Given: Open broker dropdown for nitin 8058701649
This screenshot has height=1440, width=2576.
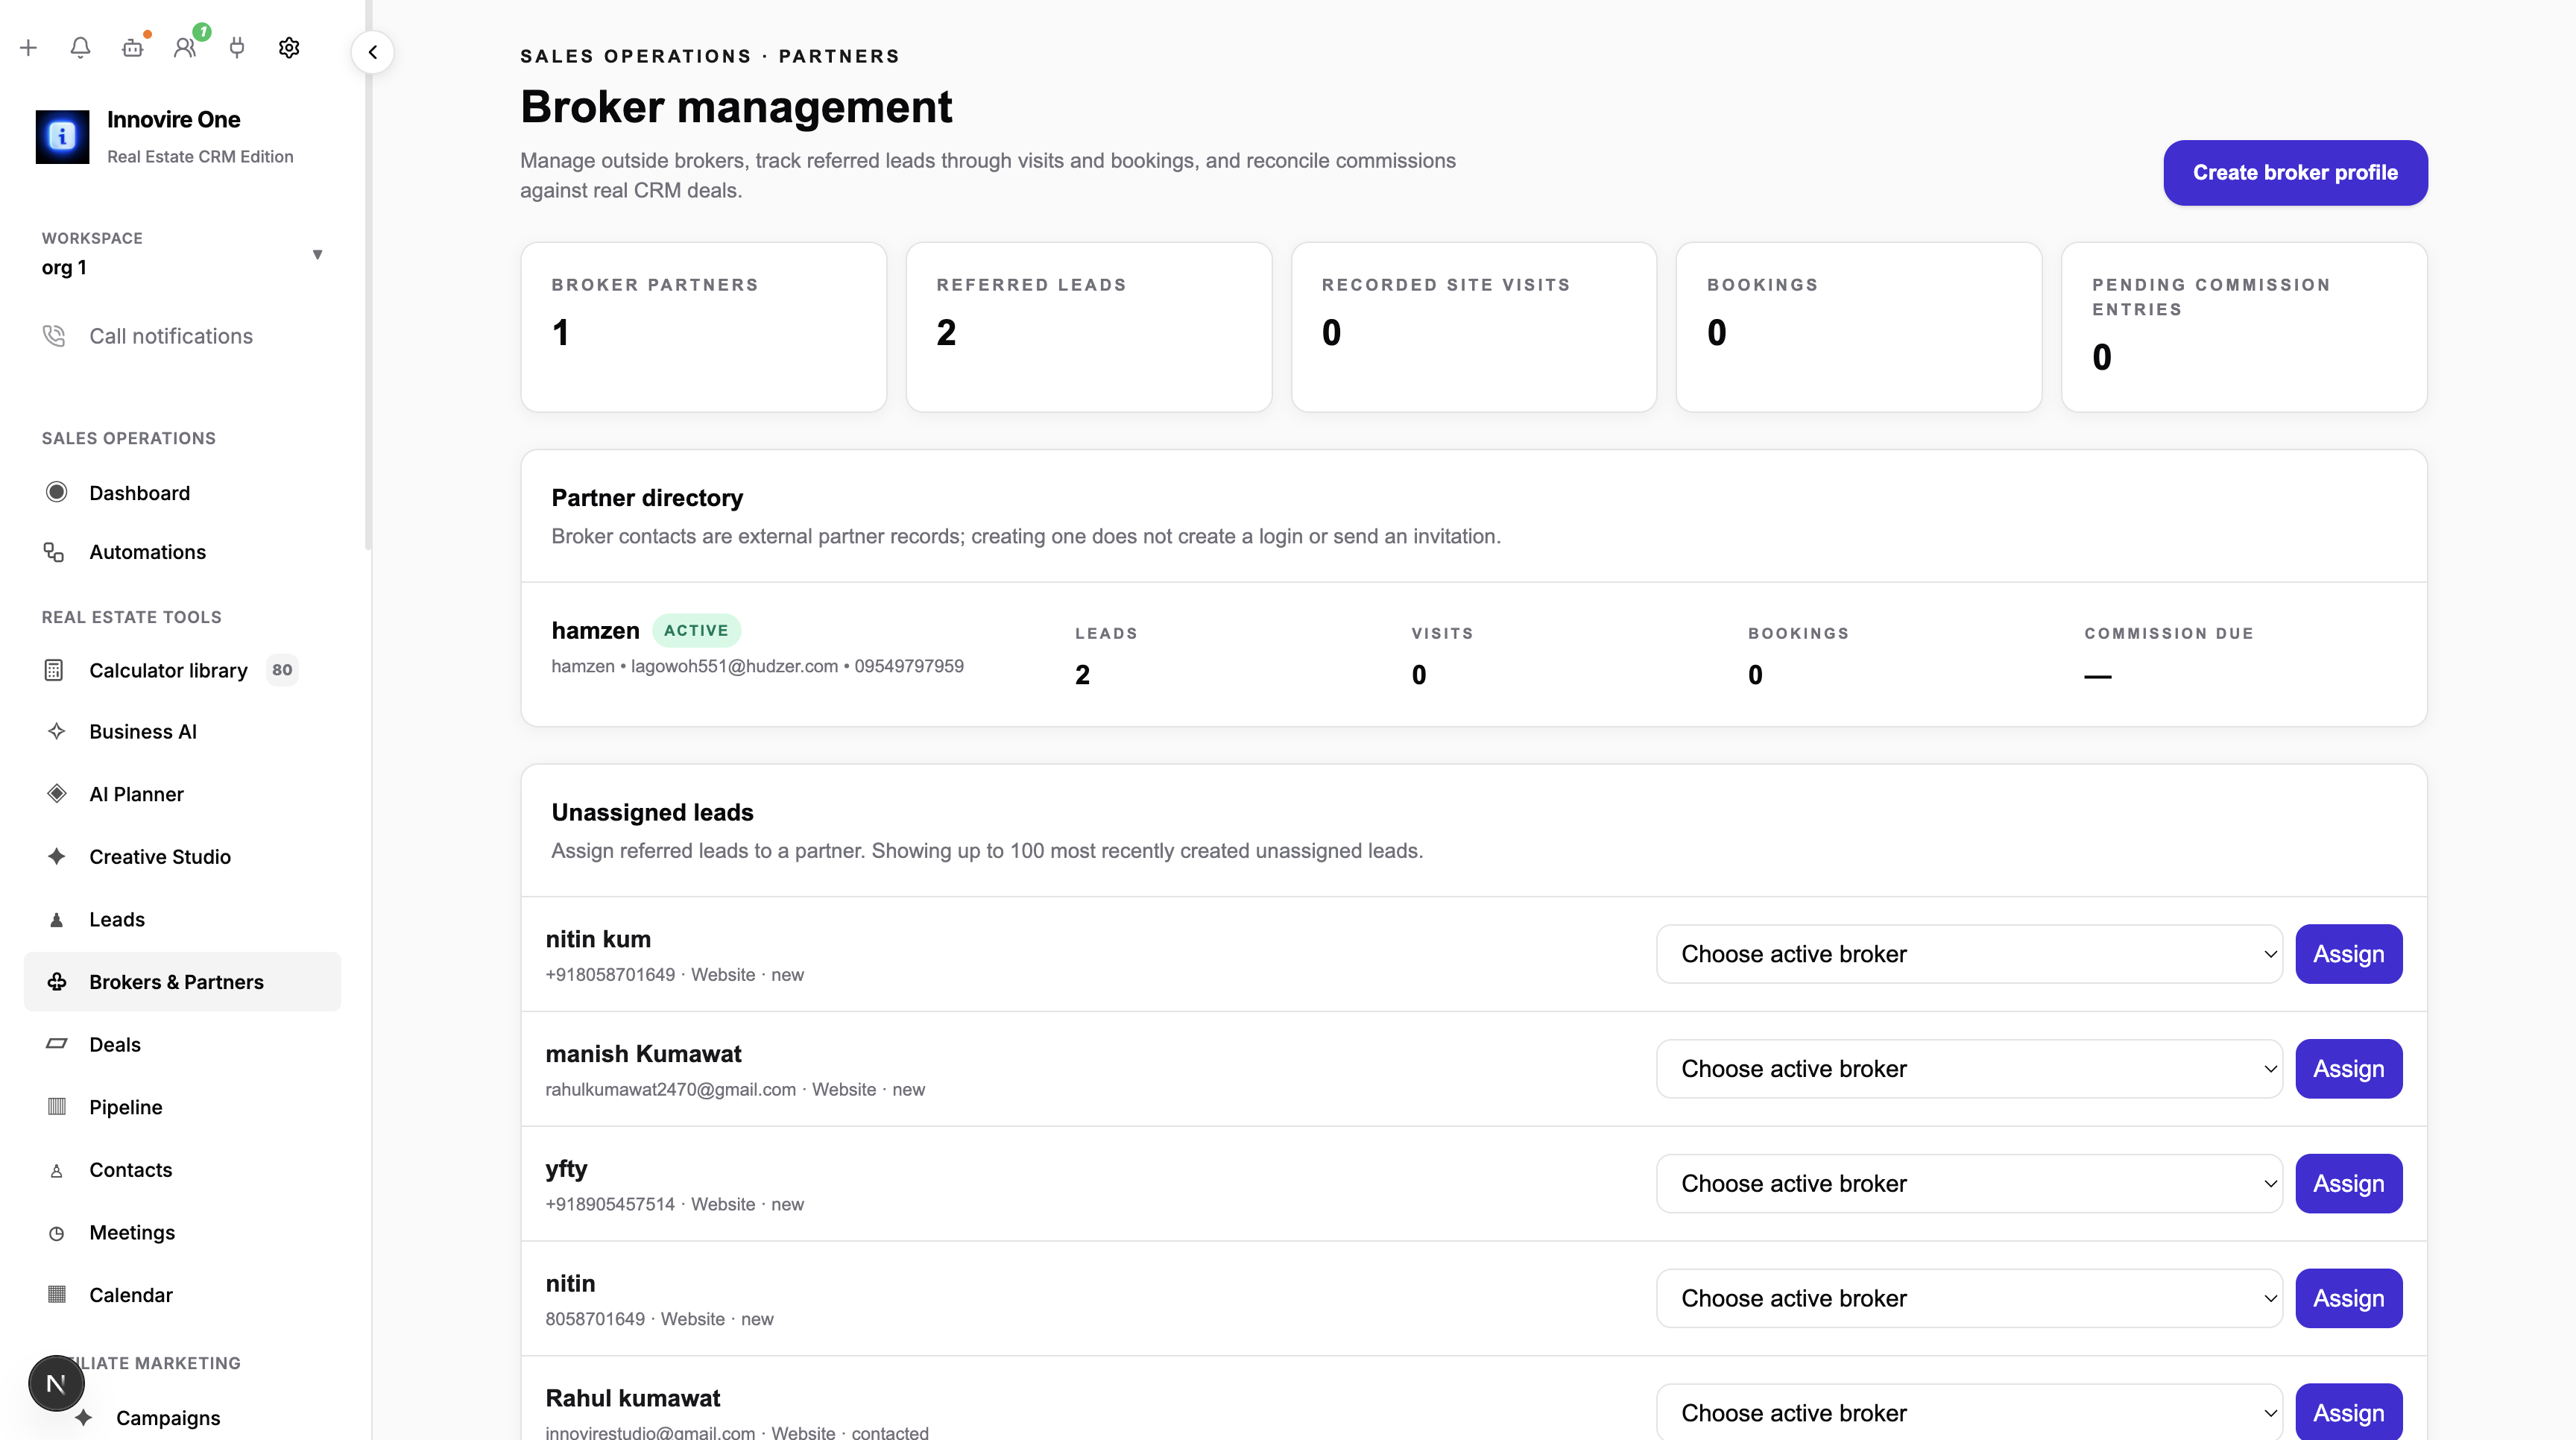Looking at the screenshot, I should pos(1969,1299).
